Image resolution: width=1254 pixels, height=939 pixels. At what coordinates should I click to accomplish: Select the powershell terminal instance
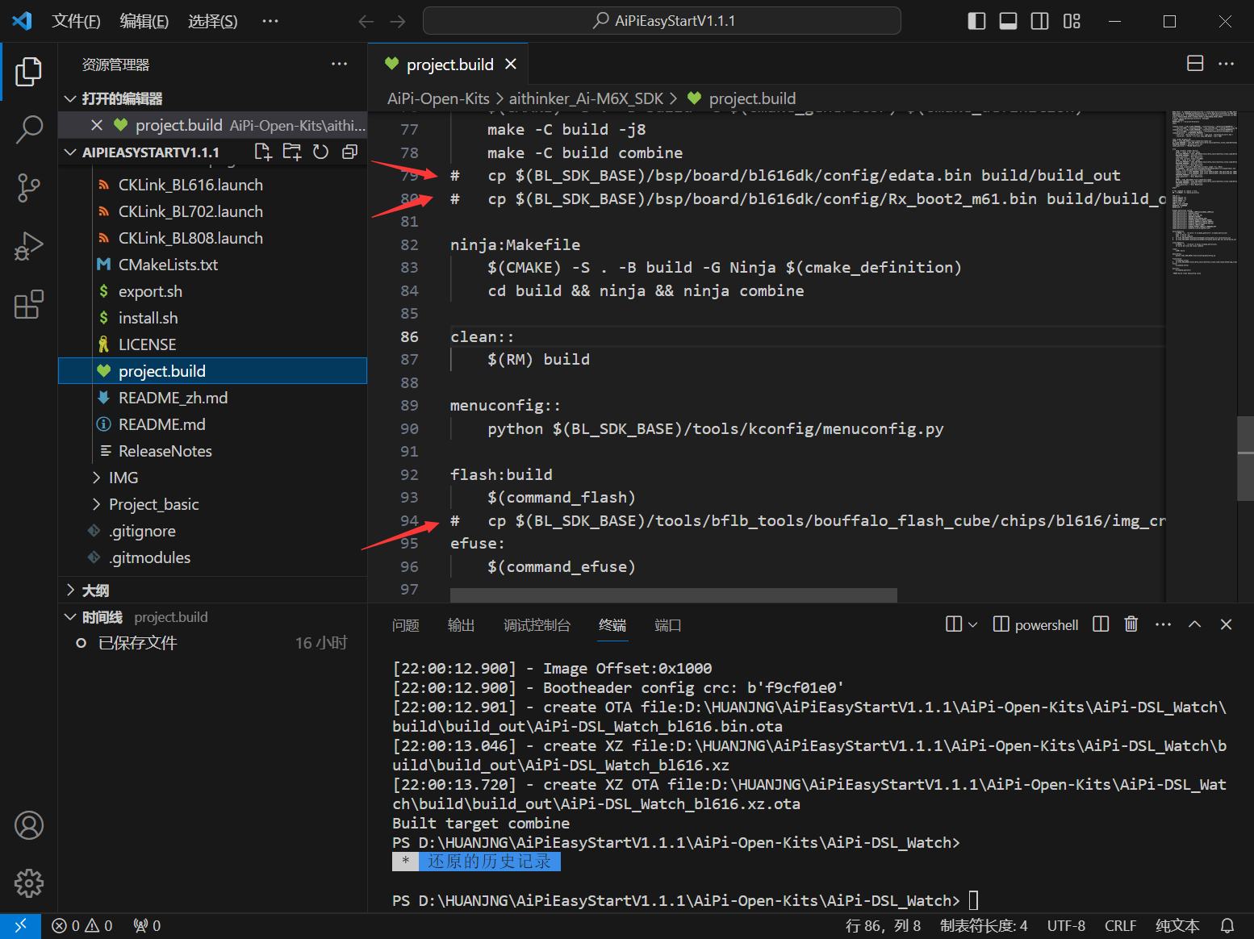tap(1035, 624)
